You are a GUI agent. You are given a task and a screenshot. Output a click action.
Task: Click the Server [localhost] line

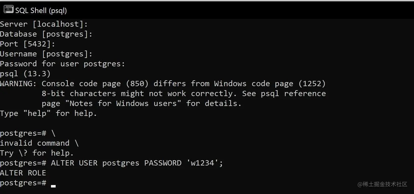[x=44, y=24]
